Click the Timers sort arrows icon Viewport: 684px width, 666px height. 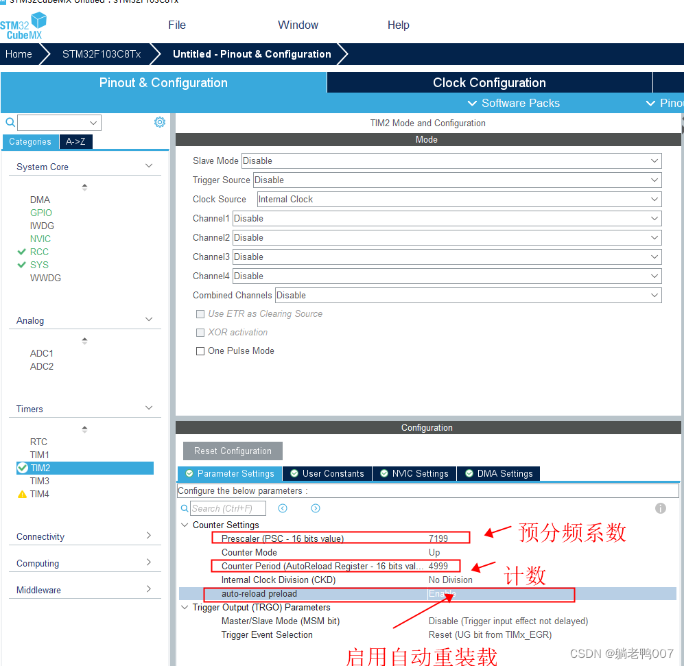pyautogui.click(x=84, y=429)
